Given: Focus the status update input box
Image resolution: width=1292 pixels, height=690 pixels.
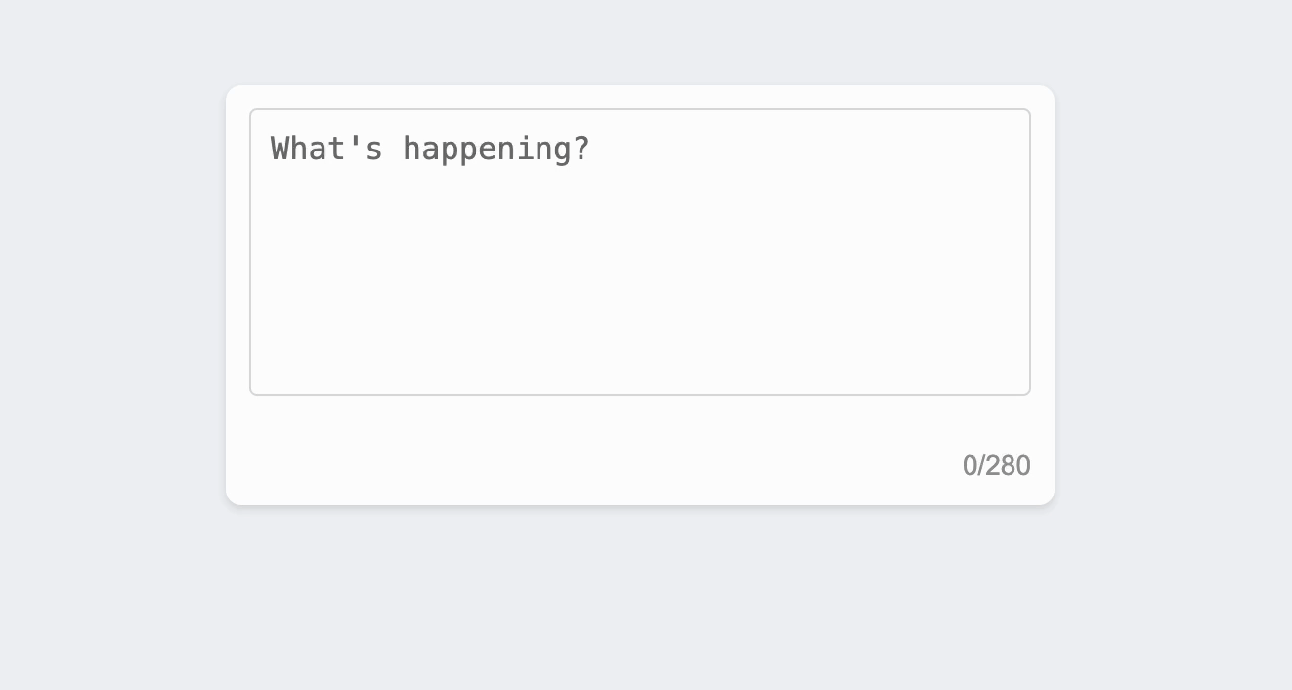Looking at the screenshot, I should pyautogui.click(x=640, y=252).
